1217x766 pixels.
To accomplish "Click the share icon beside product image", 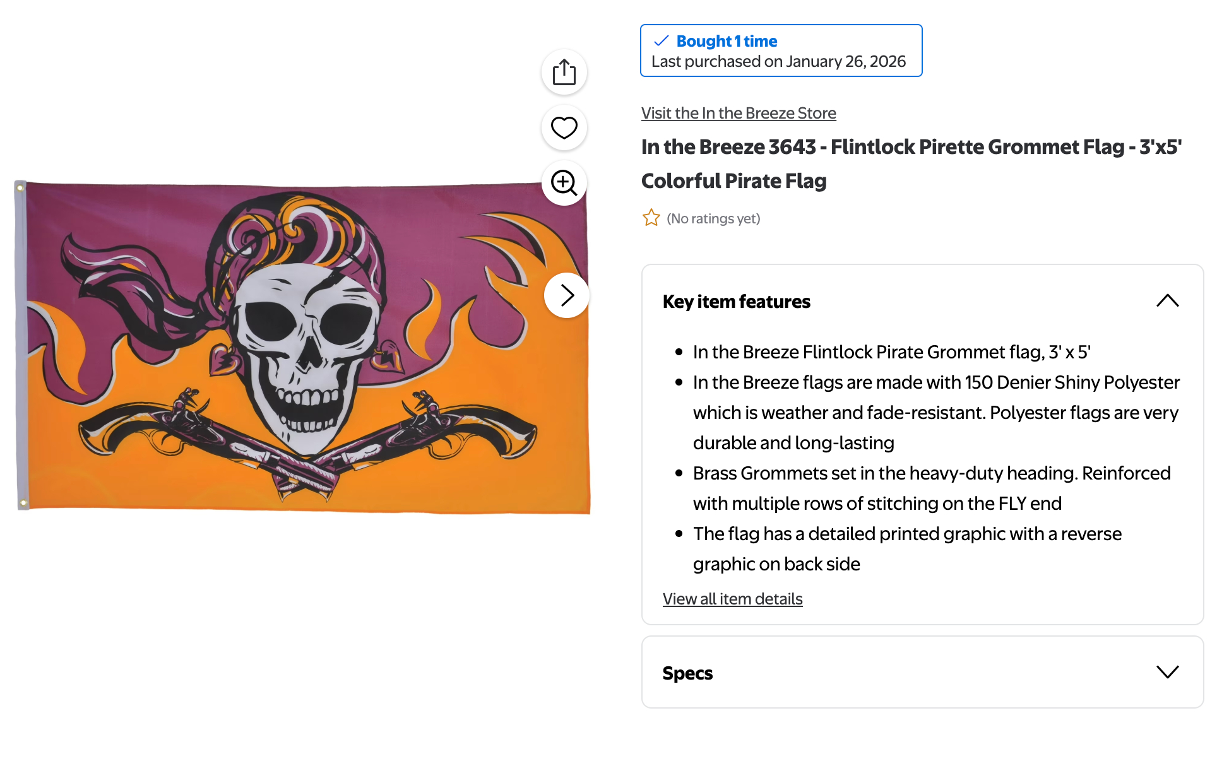I will pyautogui.click(x=564, y=72).
